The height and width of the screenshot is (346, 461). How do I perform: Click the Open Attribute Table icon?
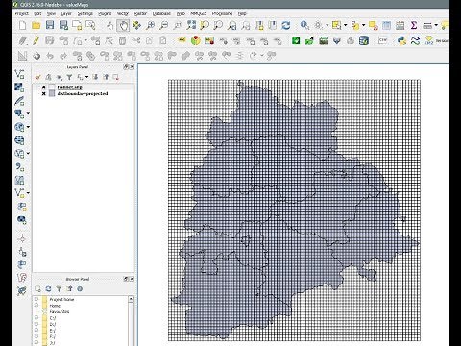pyautogui.click(x=386, y=25)
